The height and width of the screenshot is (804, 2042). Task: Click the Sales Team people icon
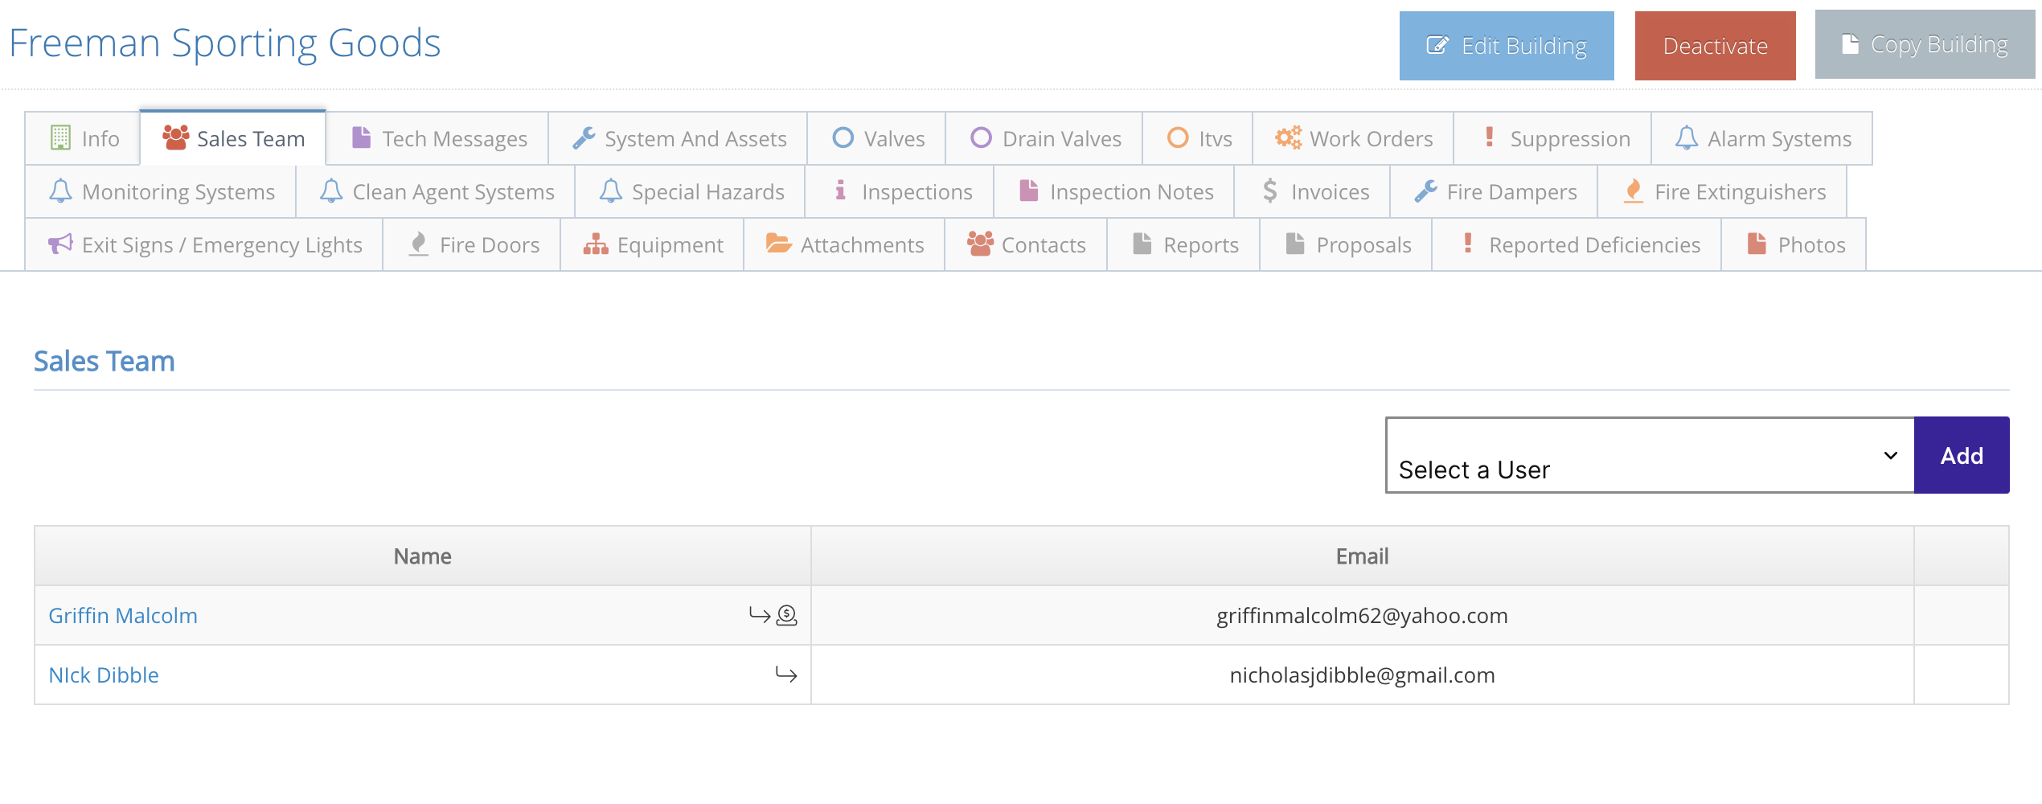(176, 137)
